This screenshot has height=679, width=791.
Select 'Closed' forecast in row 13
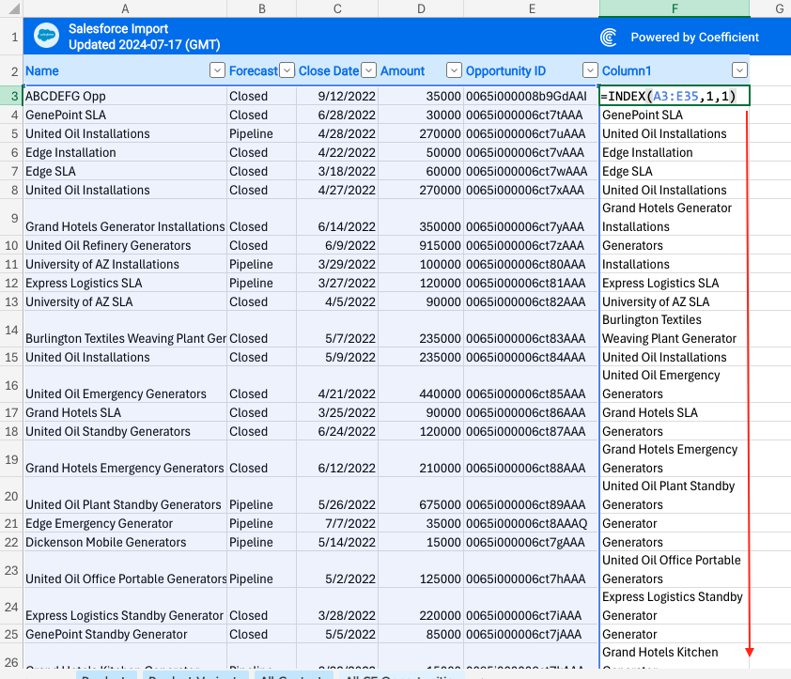point(262,301)
